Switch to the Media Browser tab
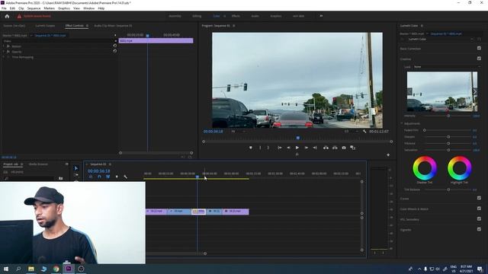This screenshot has height=274, width=488. [38, 164]
